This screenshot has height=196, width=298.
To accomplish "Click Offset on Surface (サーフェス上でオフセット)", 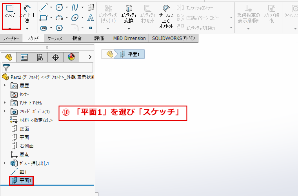I will click(x=166, y=17).
